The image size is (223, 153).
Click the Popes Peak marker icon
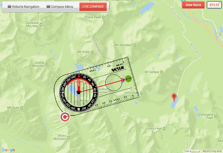tap(103, 17)
